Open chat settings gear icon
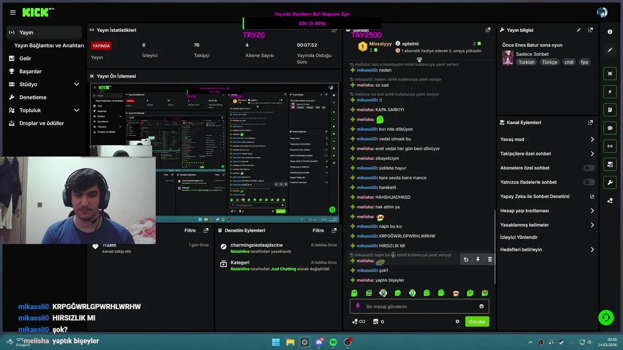 pyautogui.click(x=457, y=322)
